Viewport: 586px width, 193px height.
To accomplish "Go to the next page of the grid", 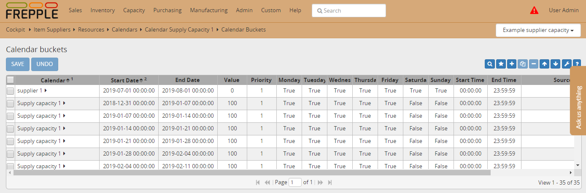I will 320,182.
